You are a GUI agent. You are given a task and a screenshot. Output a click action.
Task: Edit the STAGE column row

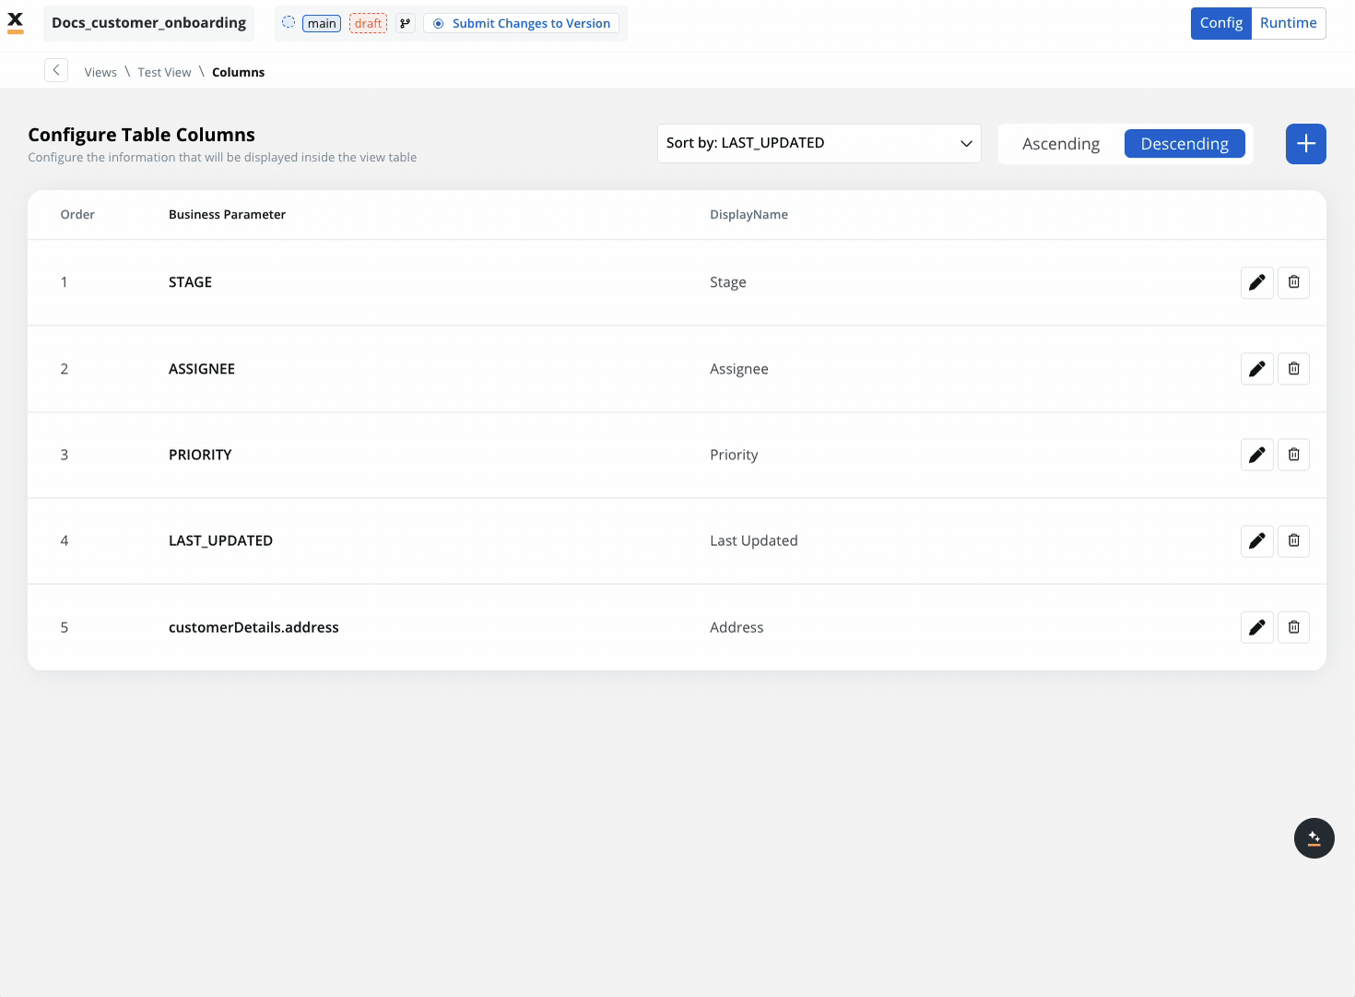pos(1256,282)
